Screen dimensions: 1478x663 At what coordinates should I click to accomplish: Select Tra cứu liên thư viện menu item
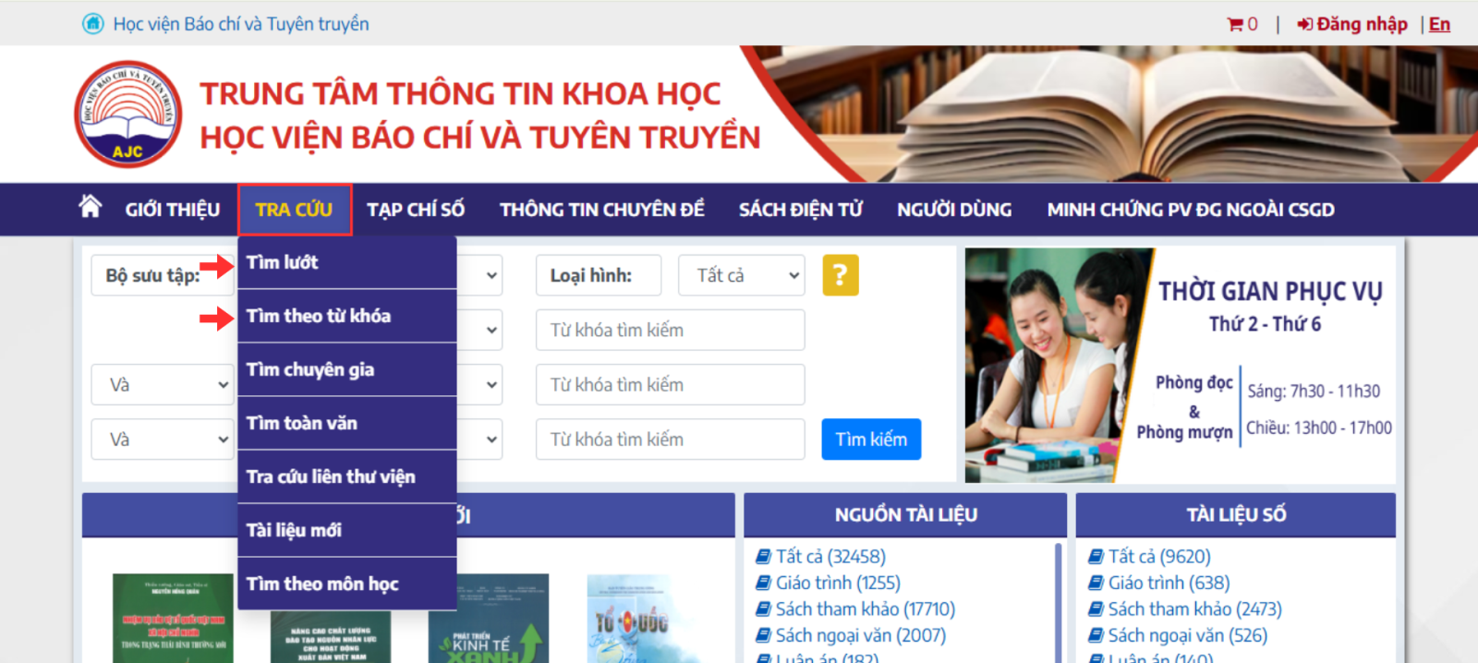coord(347,476)
